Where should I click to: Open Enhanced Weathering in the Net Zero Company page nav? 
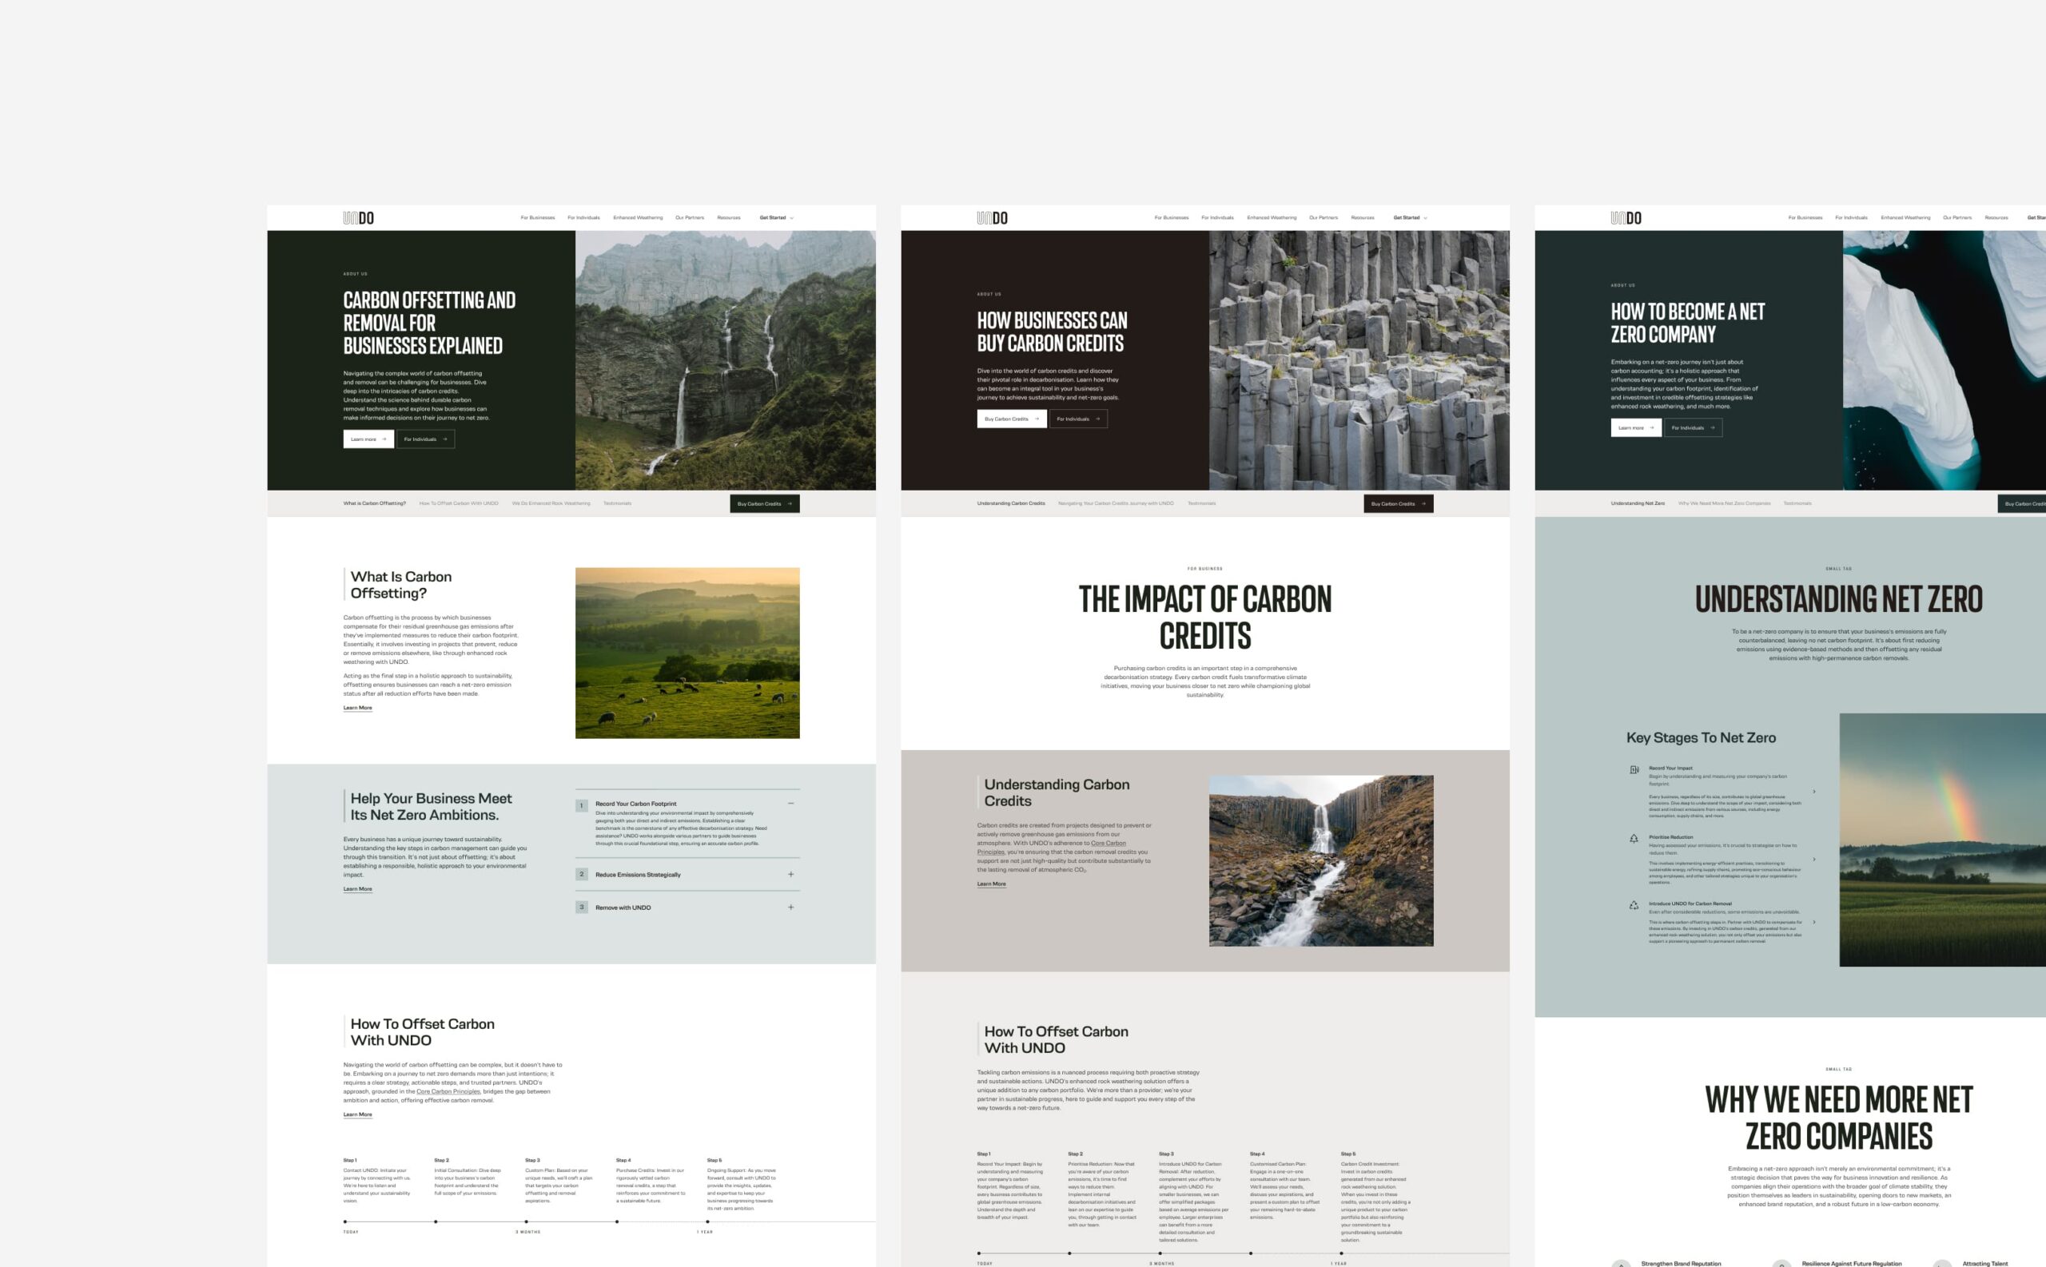[1905, 218]
